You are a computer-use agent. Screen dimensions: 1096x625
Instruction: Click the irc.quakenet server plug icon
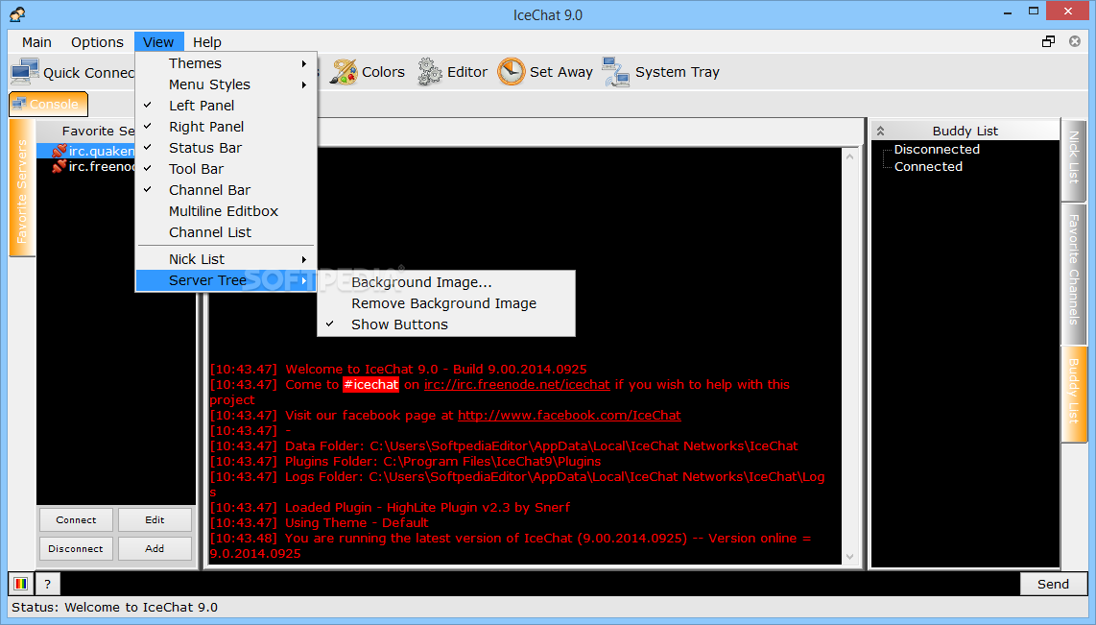(60, 151)
